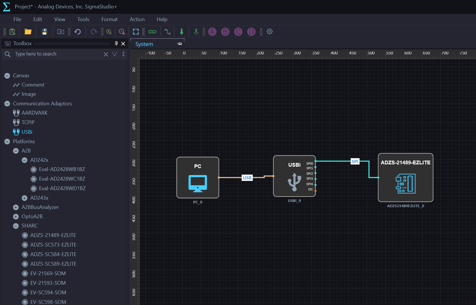
Task: Select the purple B preset button
Action: click(x=225, y=32)
